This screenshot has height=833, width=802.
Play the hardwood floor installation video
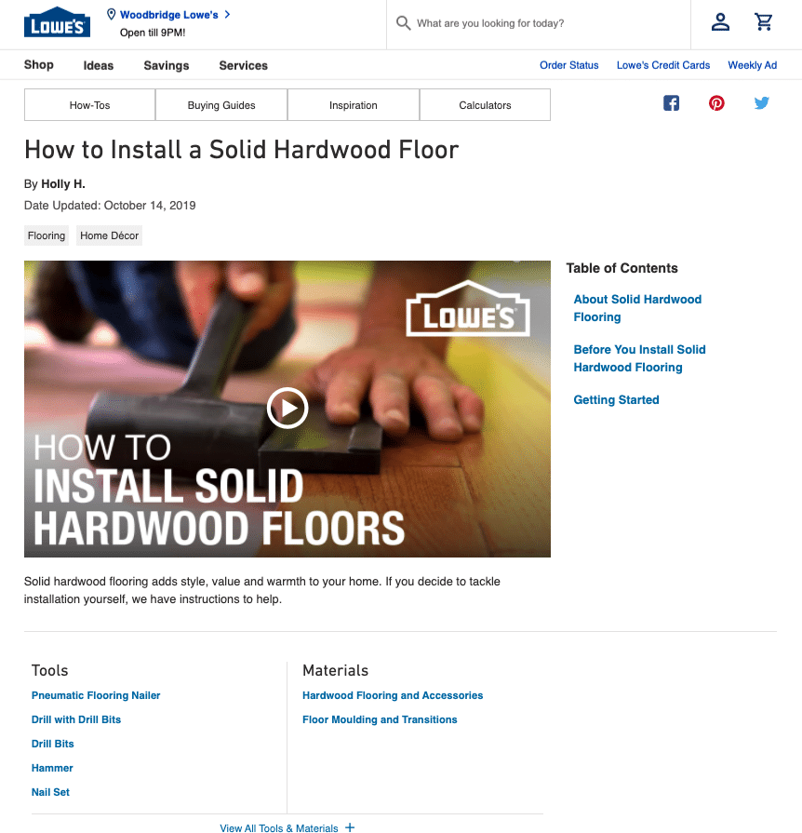287,408
